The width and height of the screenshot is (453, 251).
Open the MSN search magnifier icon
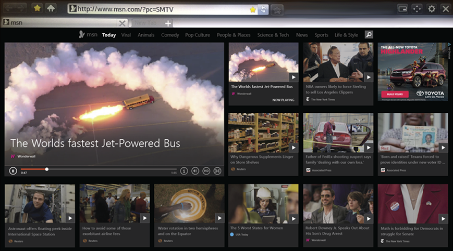369,35
